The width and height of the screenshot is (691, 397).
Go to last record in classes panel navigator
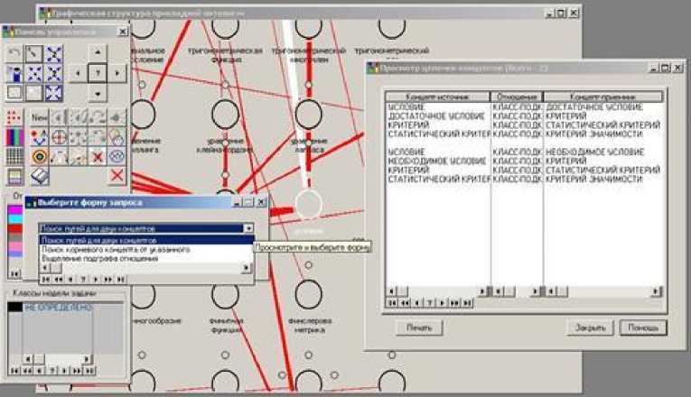89,371
